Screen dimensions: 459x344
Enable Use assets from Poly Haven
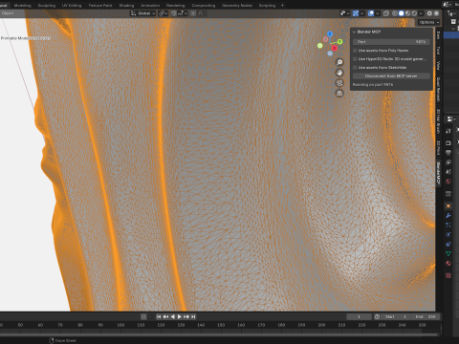tap(355, 51)
